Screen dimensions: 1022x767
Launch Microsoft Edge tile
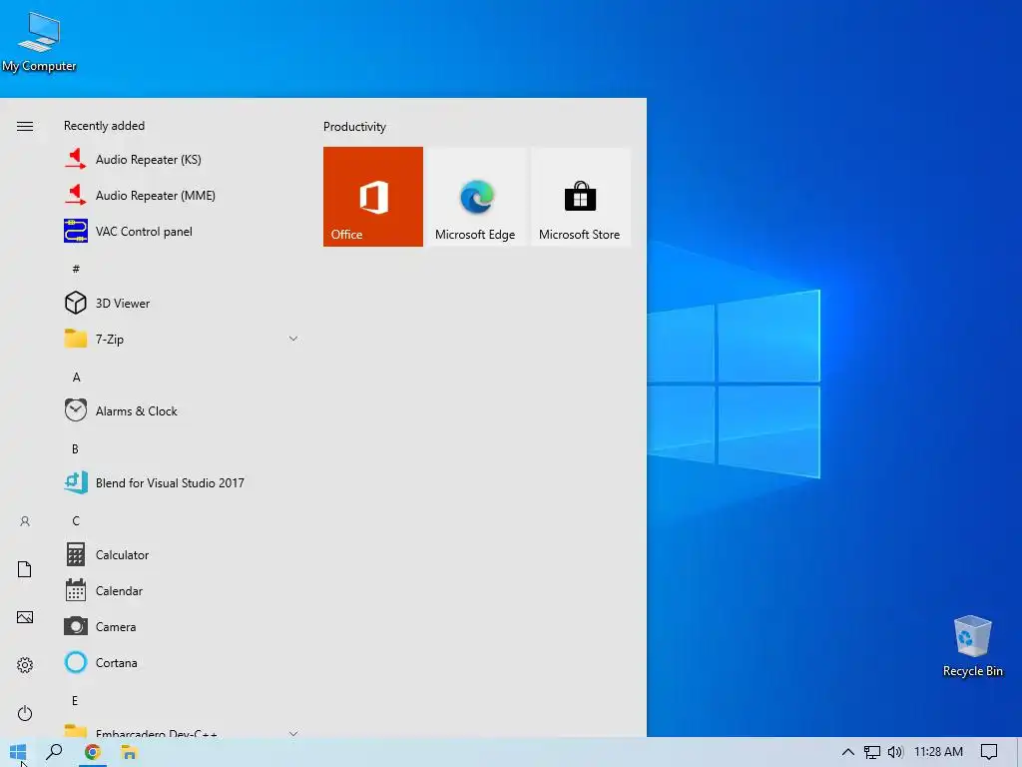(476, 197)
